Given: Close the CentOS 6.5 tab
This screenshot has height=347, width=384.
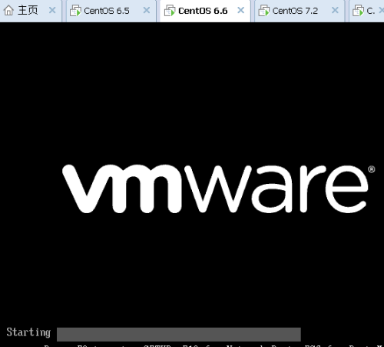Looking at the screenshot, I should coord(147,11).
